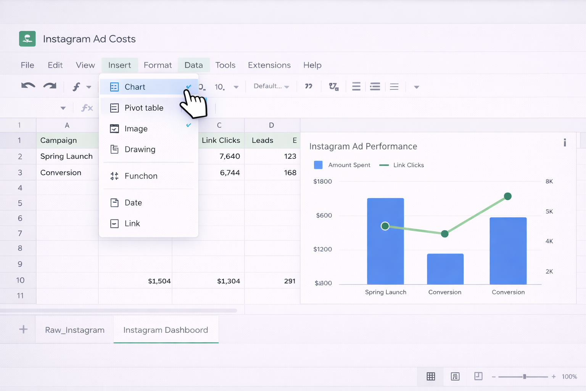The image size is (586, 391).
Task: Choose Pivot table in Insert menu
Action: (148, 108)
